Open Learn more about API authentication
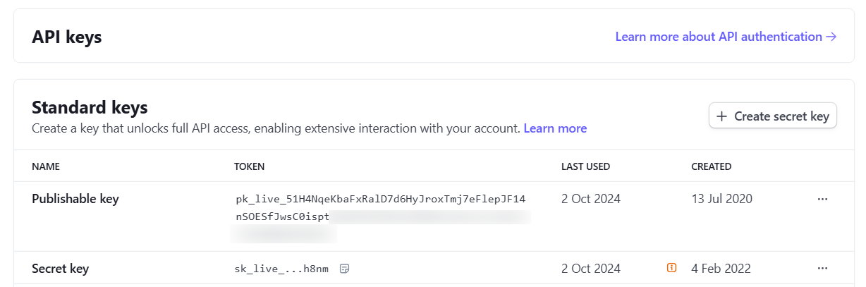866x287 pixels. pos(718,37)
